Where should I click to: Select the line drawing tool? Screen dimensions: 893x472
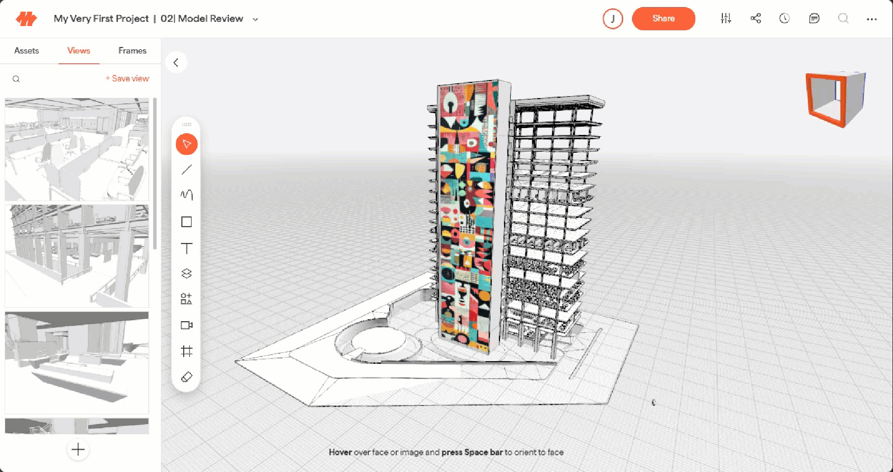[x=187, y=170]
